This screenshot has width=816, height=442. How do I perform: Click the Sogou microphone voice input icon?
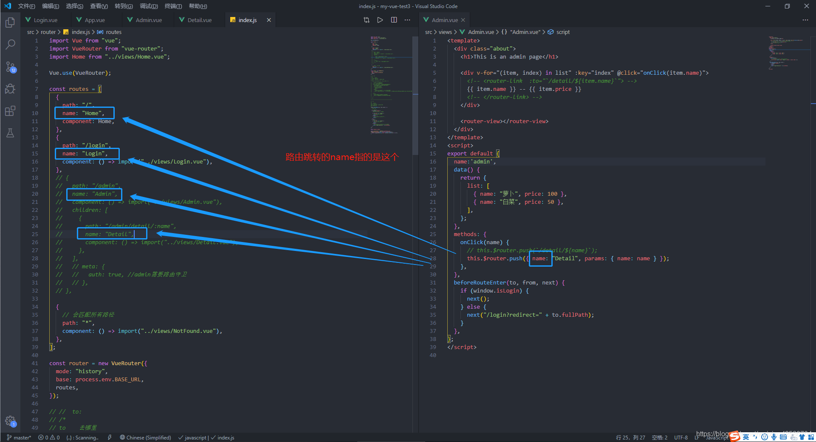click(774, 437)
